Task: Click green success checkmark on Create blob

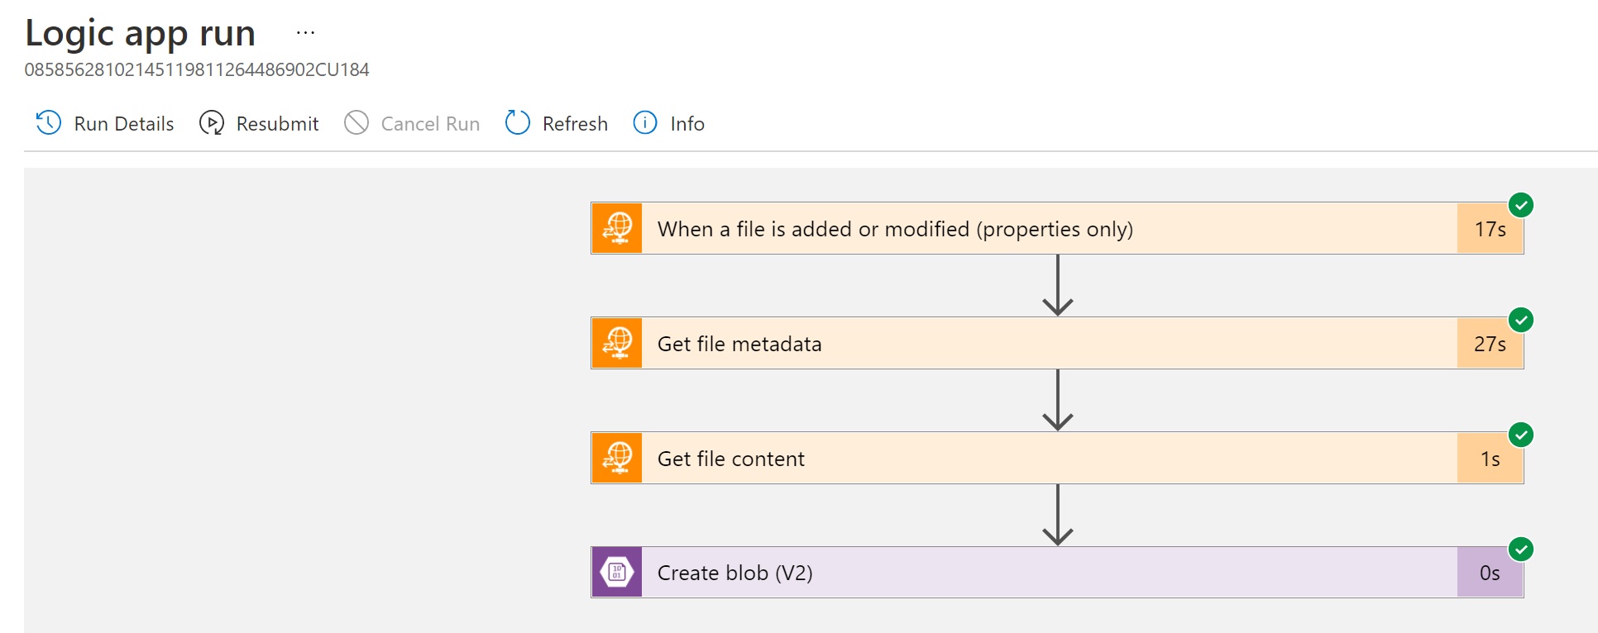Action: pos(1520,550)
